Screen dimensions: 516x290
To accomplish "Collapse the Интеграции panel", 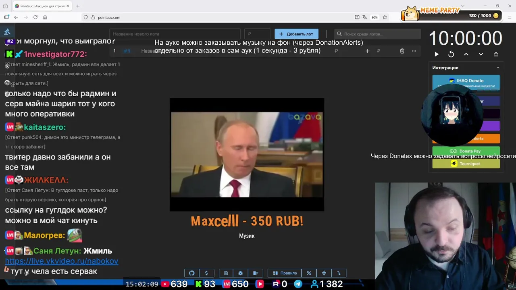I will pyautogui.click(x=498, y=68).
